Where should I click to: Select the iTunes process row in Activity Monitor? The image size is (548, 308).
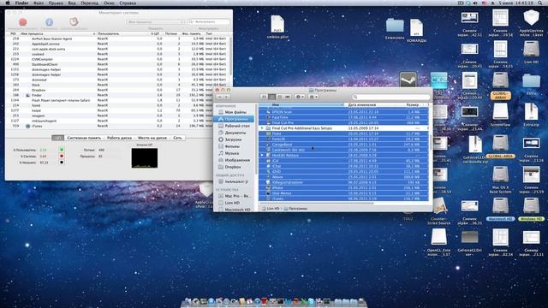(118, 126)
